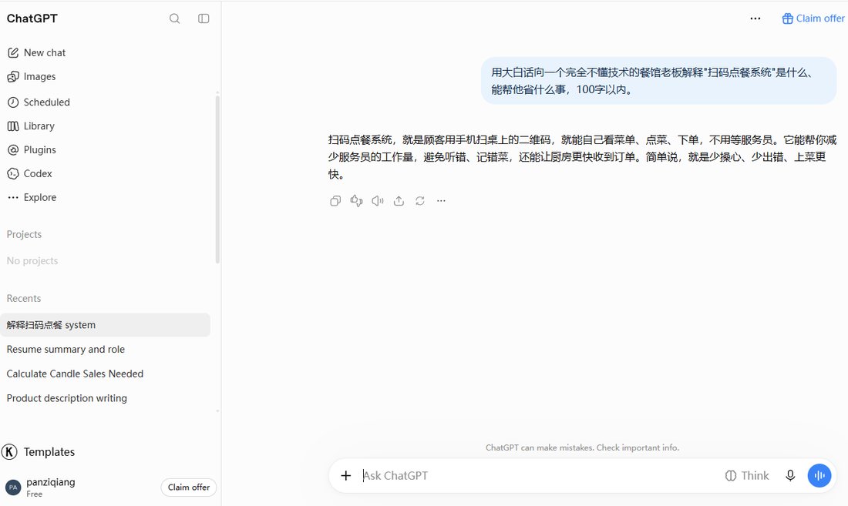Click the Templates K logo icon
This screenshot has height=506, width=848.
(x=9, y=451)
